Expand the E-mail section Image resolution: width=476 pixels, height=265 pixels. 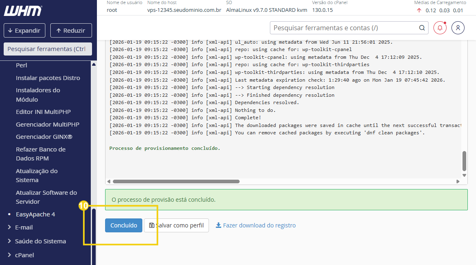[24, 227]
